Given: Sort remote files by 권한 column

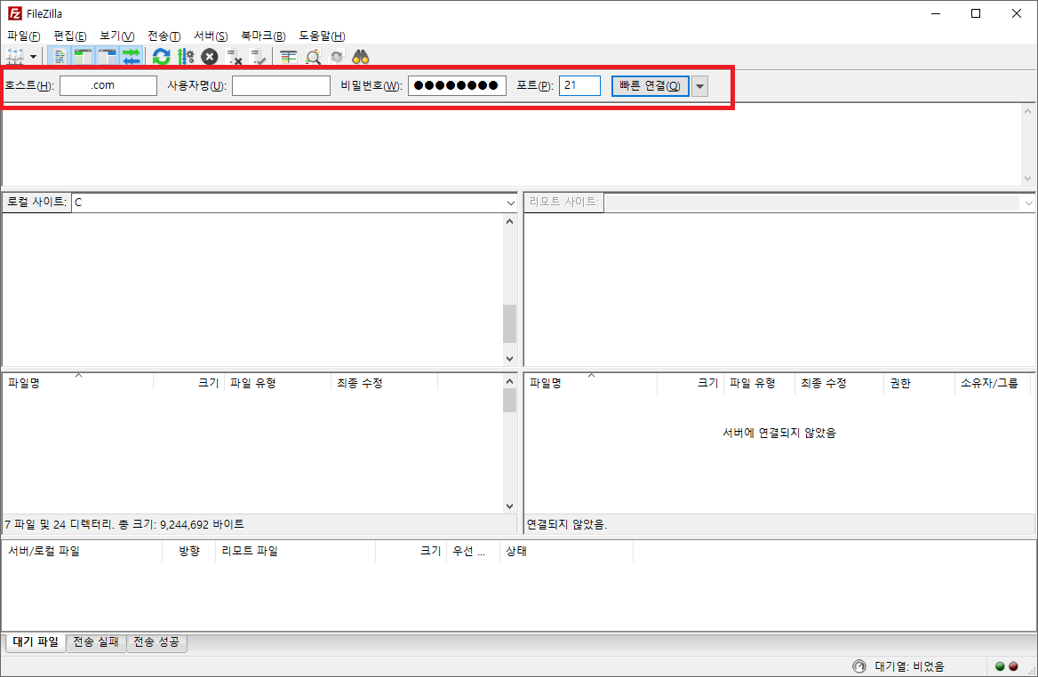Looking at the screenshot, I should pyautogui.click(x=919, y=383).
